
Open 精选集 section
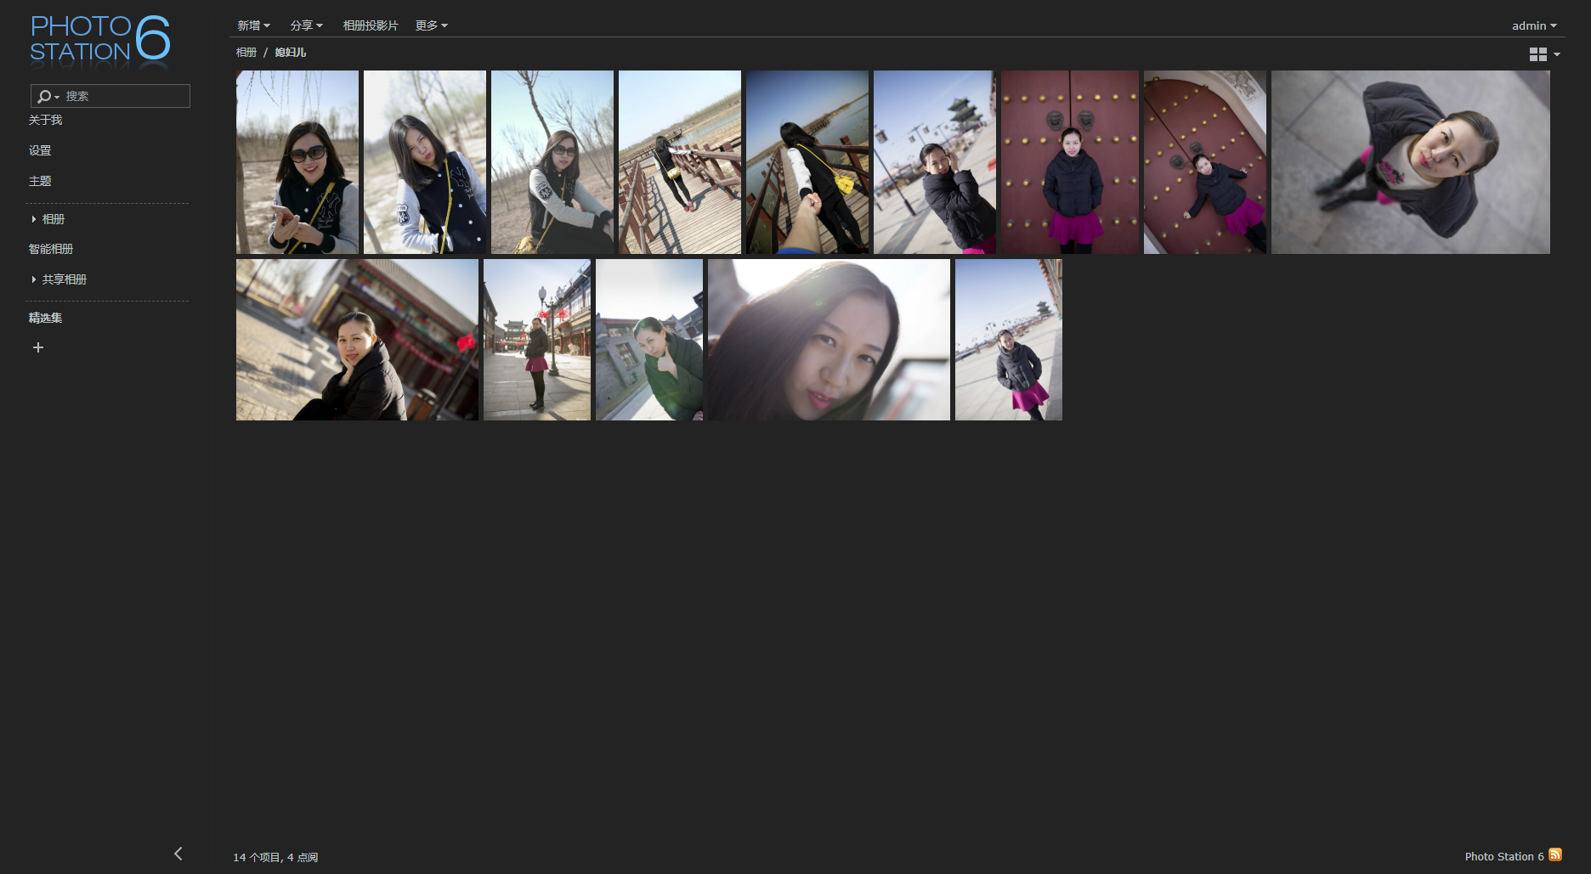(x=45, y=318)
